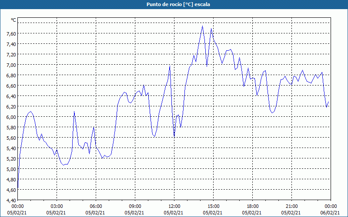348x217 pixels.
Task: Click the 05/02/21 date under 15:00
Action: 213,213
